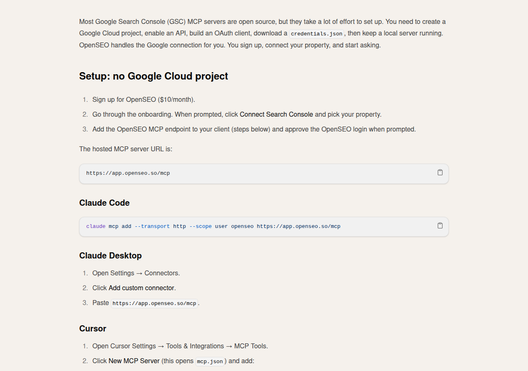Click the 'Claude Code' heading

[x=104, y=203]
